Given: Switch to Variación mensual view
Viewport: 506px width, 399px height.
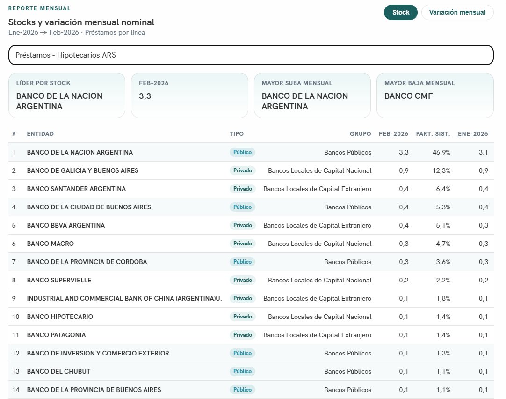Looking at the screenshot, I should [x=457, y=12].
